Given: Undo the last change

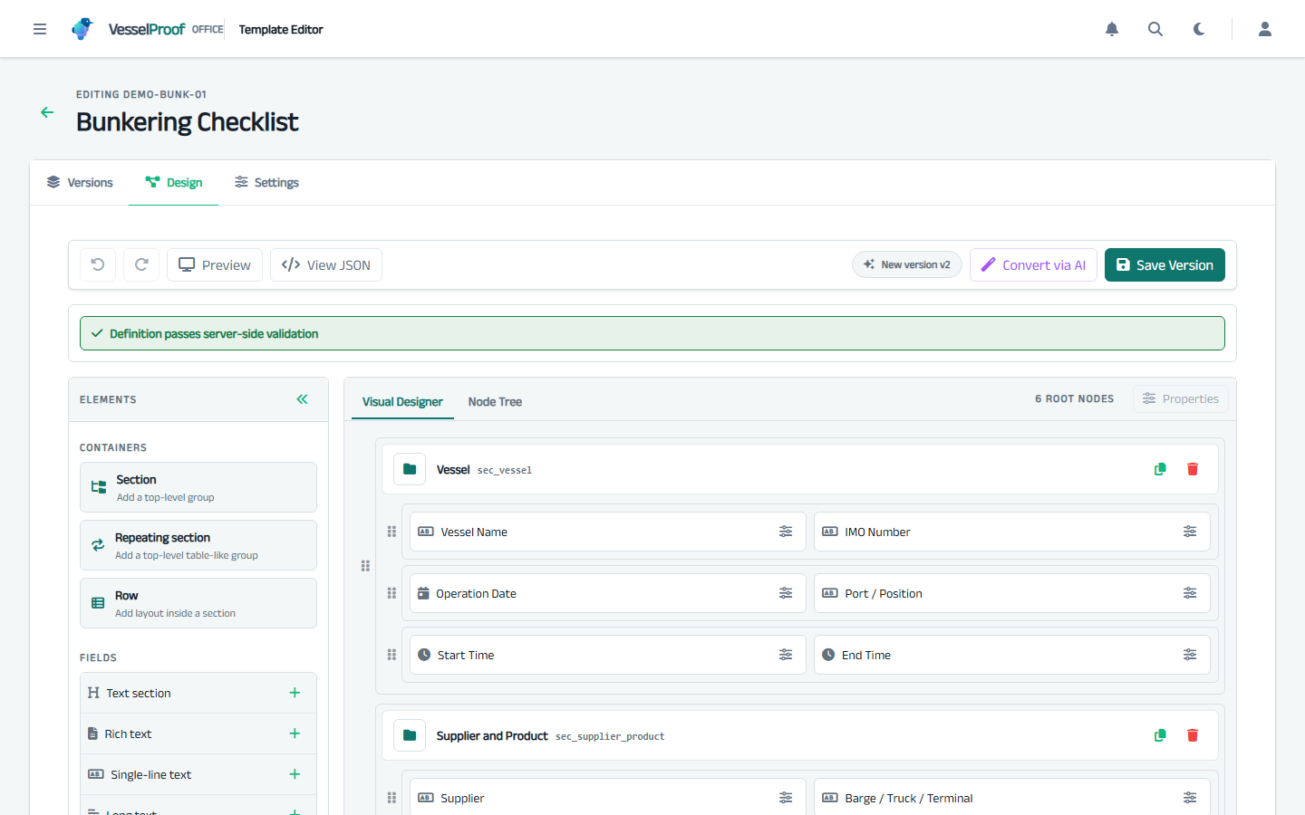Looking at the screenshot, I should pos(98,264).
